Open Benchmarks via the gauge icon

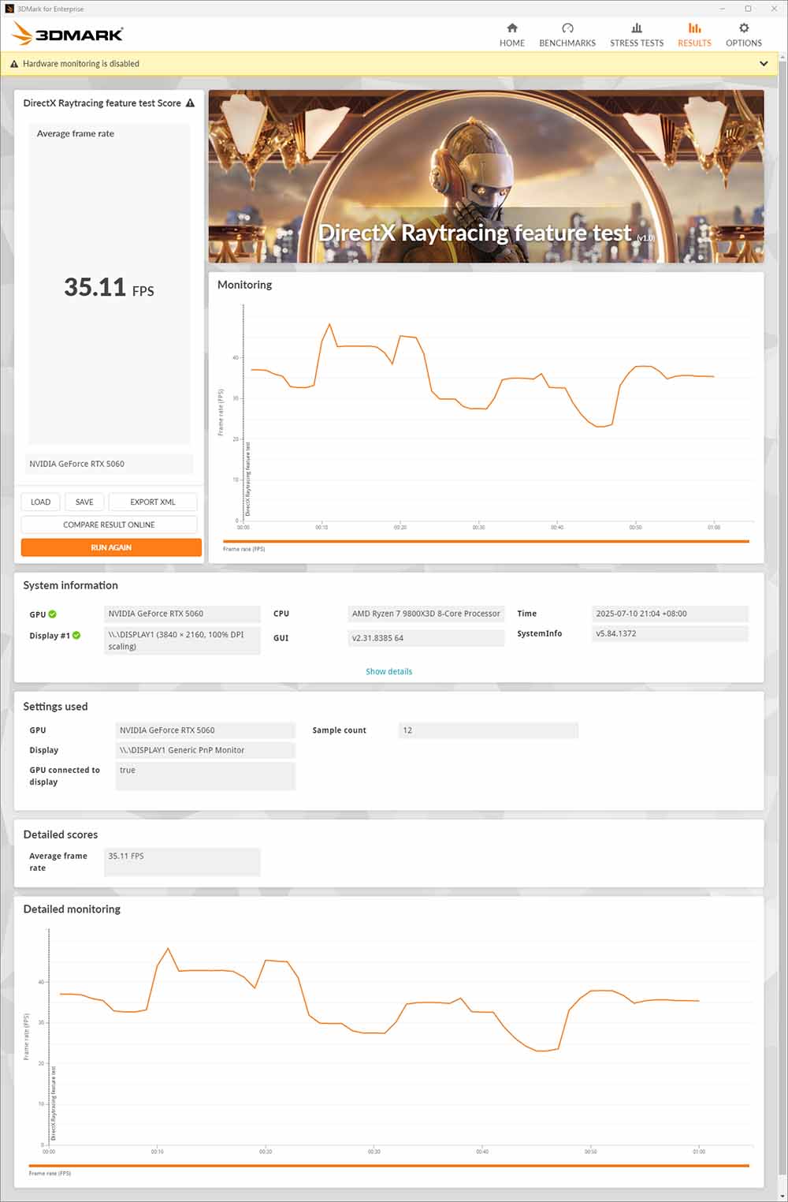click(x=567, y=28)
